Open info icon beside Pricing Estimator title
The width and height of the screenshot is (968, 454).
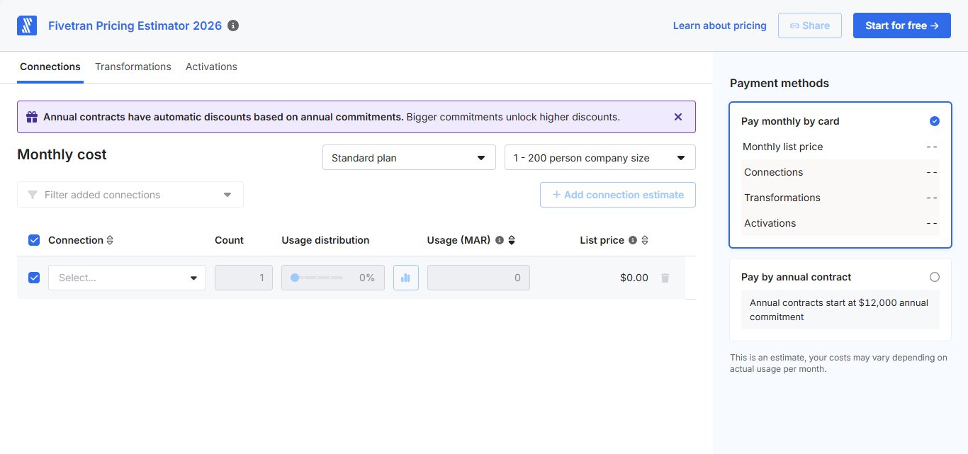[233, 25]
